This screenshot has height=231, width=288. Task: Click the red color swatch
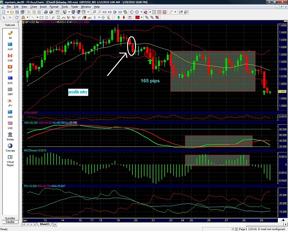pyautogui.click(x=138, y=18)
